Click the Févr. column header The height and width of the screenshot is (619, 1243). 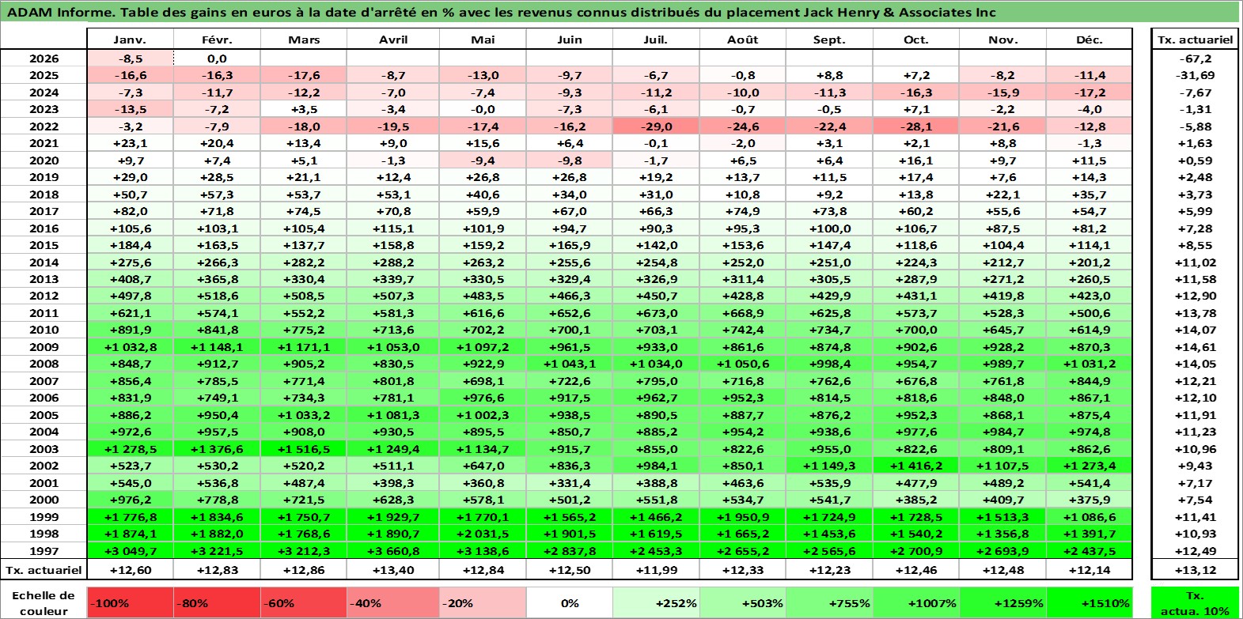pyautogui.click(x=217, y=40)
